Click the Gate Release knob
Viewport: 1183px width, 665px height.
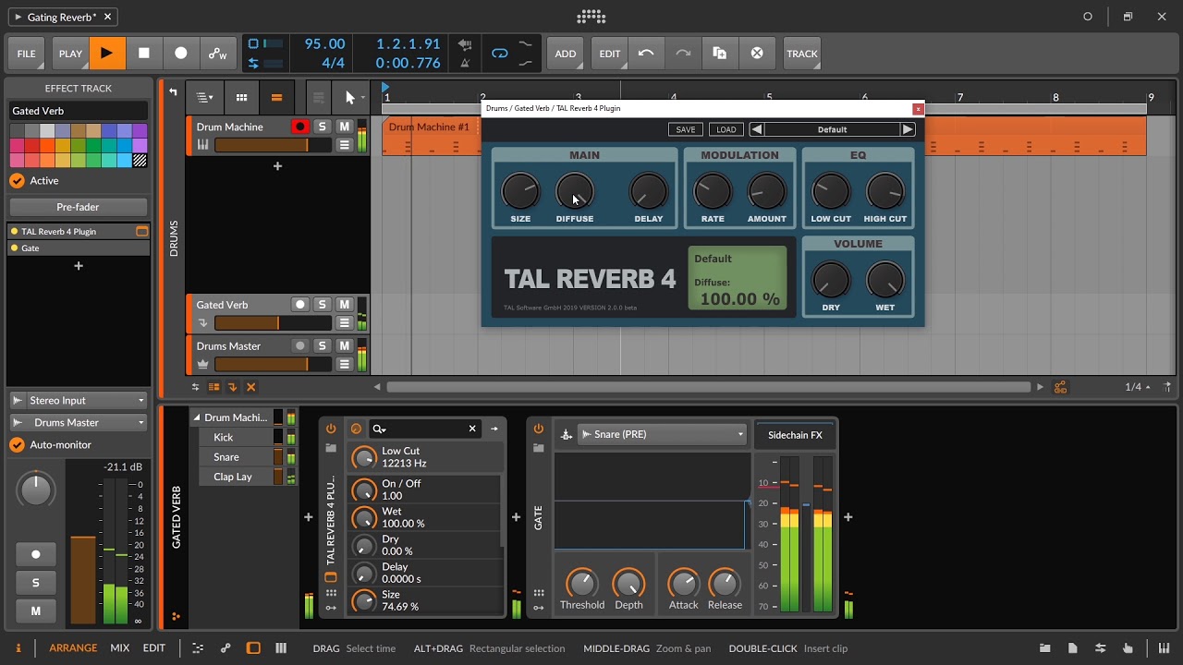[x=725, y=584]
